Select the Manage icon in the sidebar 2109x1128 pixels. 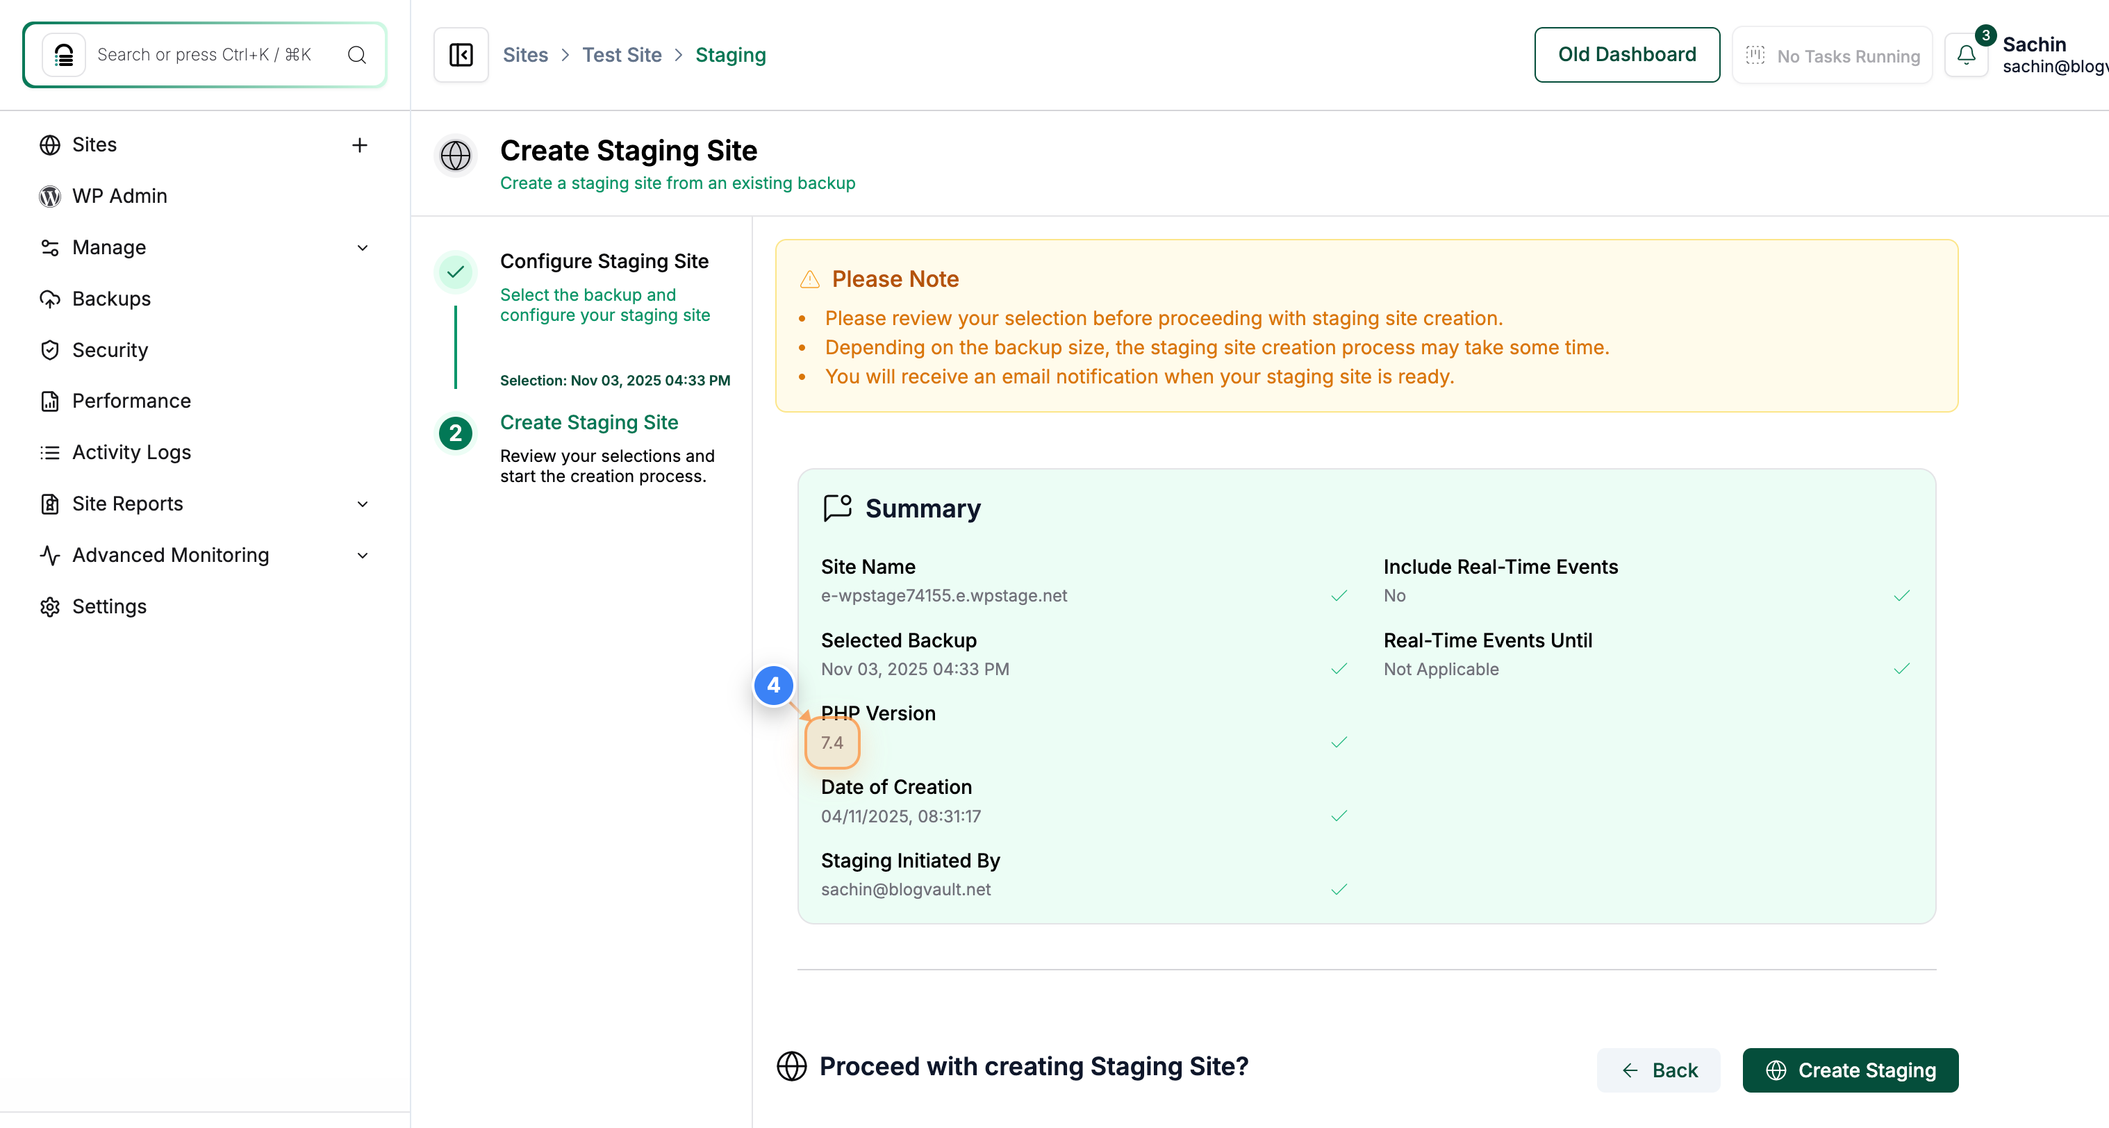[50, 247]
